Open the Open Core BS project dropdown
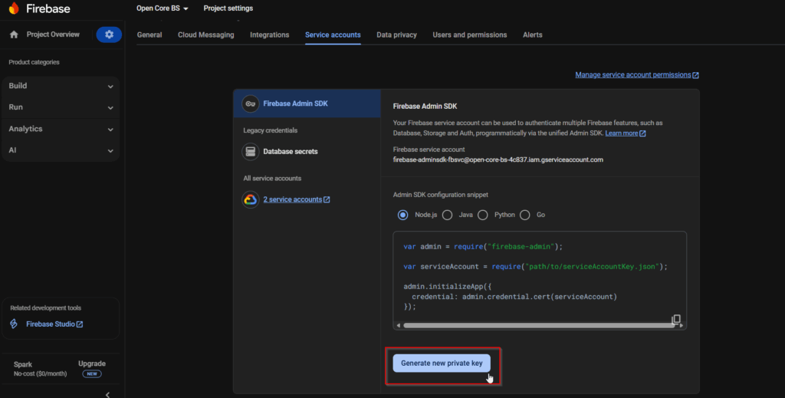 [x=162, y=8]
